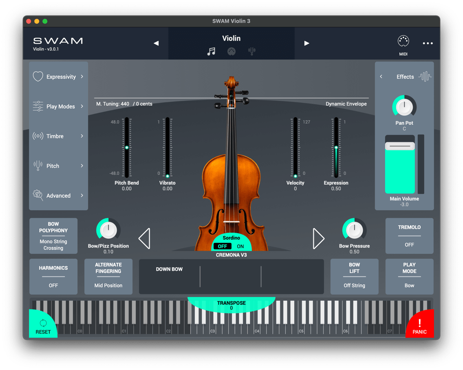Open the tuning fork page icon under Violin
Image resolution: width=463 pixels, height=370 pixels.
(x=252, y=51)
